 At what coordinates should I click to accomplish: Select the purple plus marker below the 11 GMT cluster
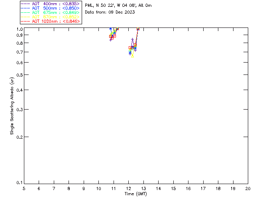[111, 40]
